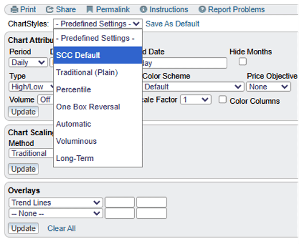This screenshot has height=244, width=299.
Task: Select Voluminous chart style
Action: tap(98, 141)
